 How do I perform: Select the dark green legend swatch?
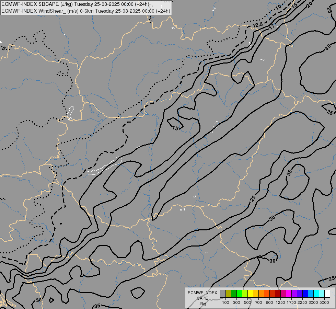[234, 294]
